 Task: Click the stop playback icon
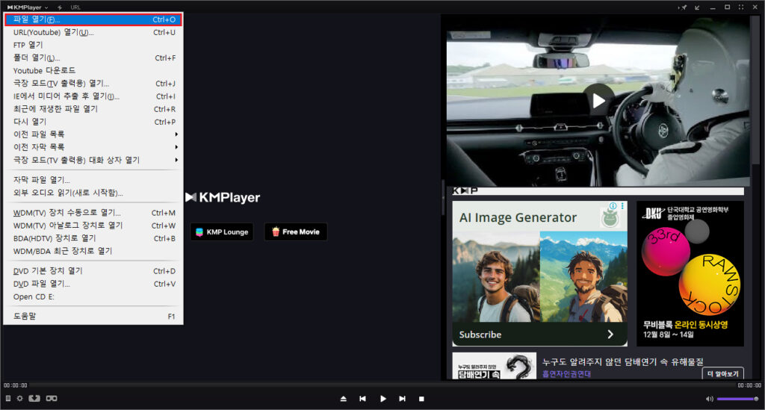click(x=421, y=399)
